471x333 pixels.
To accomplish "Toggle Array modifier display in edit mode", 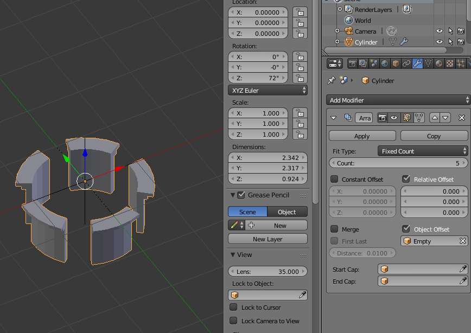I will coord(406,118).
